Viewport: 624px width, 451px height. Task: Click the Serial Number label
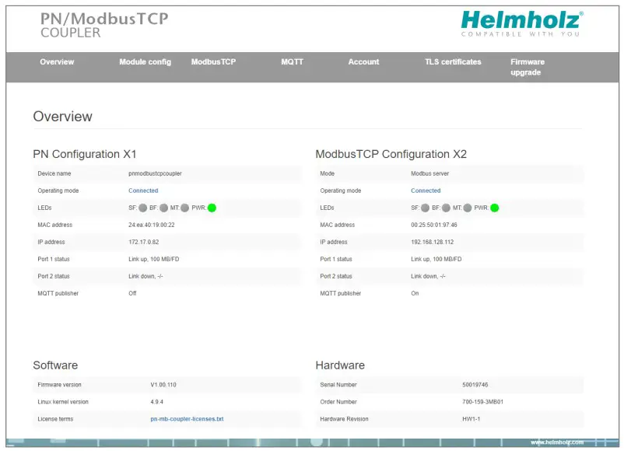338,385
